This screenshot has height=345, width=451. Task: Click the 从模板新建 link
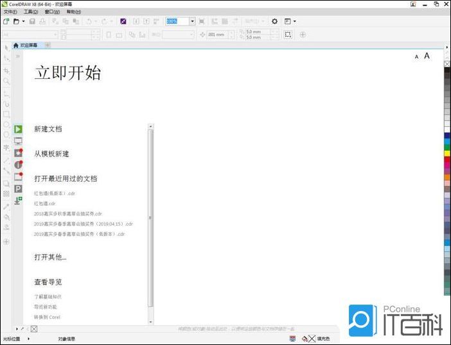click(51, 154)
